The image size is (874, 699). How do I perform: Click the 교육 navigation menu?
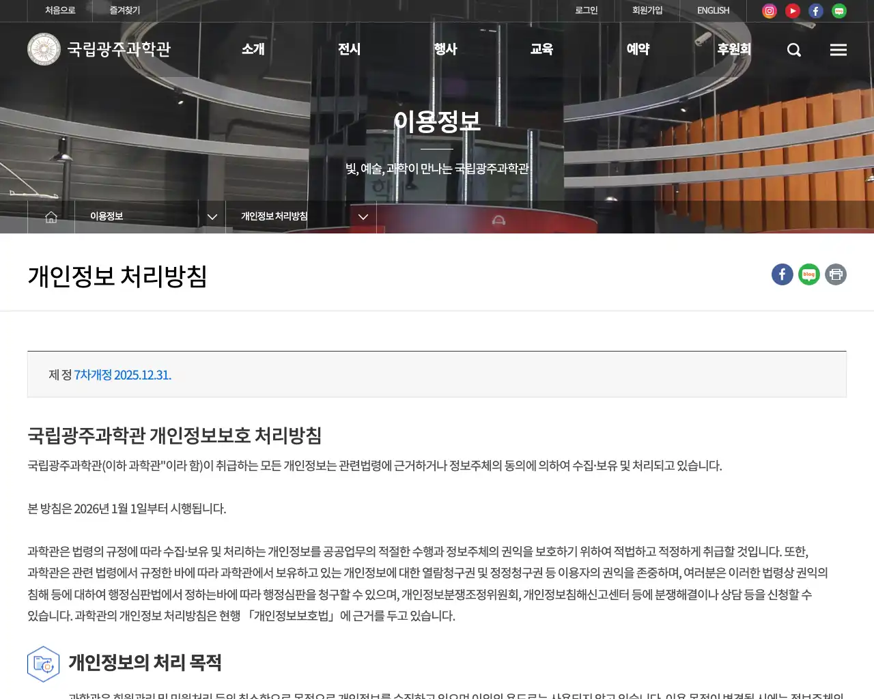[541, 49]
